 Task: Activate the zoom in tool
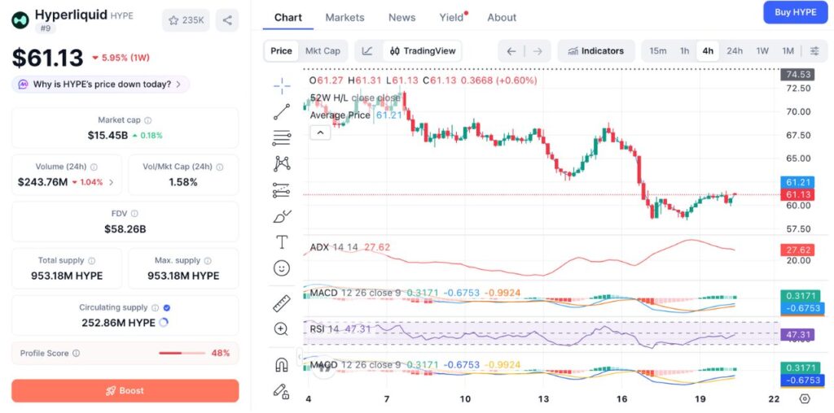281,329
